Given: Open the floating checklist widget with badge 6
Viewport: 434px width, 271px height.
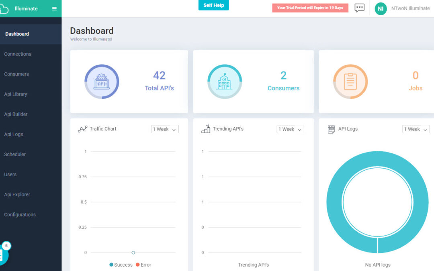Looking at the screenshot, I should tap(2, 255).
